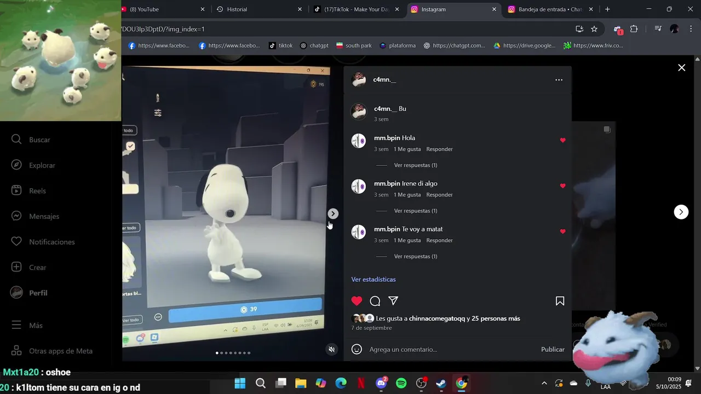Viewport: 701px width, 394px height.
Task: Open OBS Studio from taskbar
Action: 421,384
